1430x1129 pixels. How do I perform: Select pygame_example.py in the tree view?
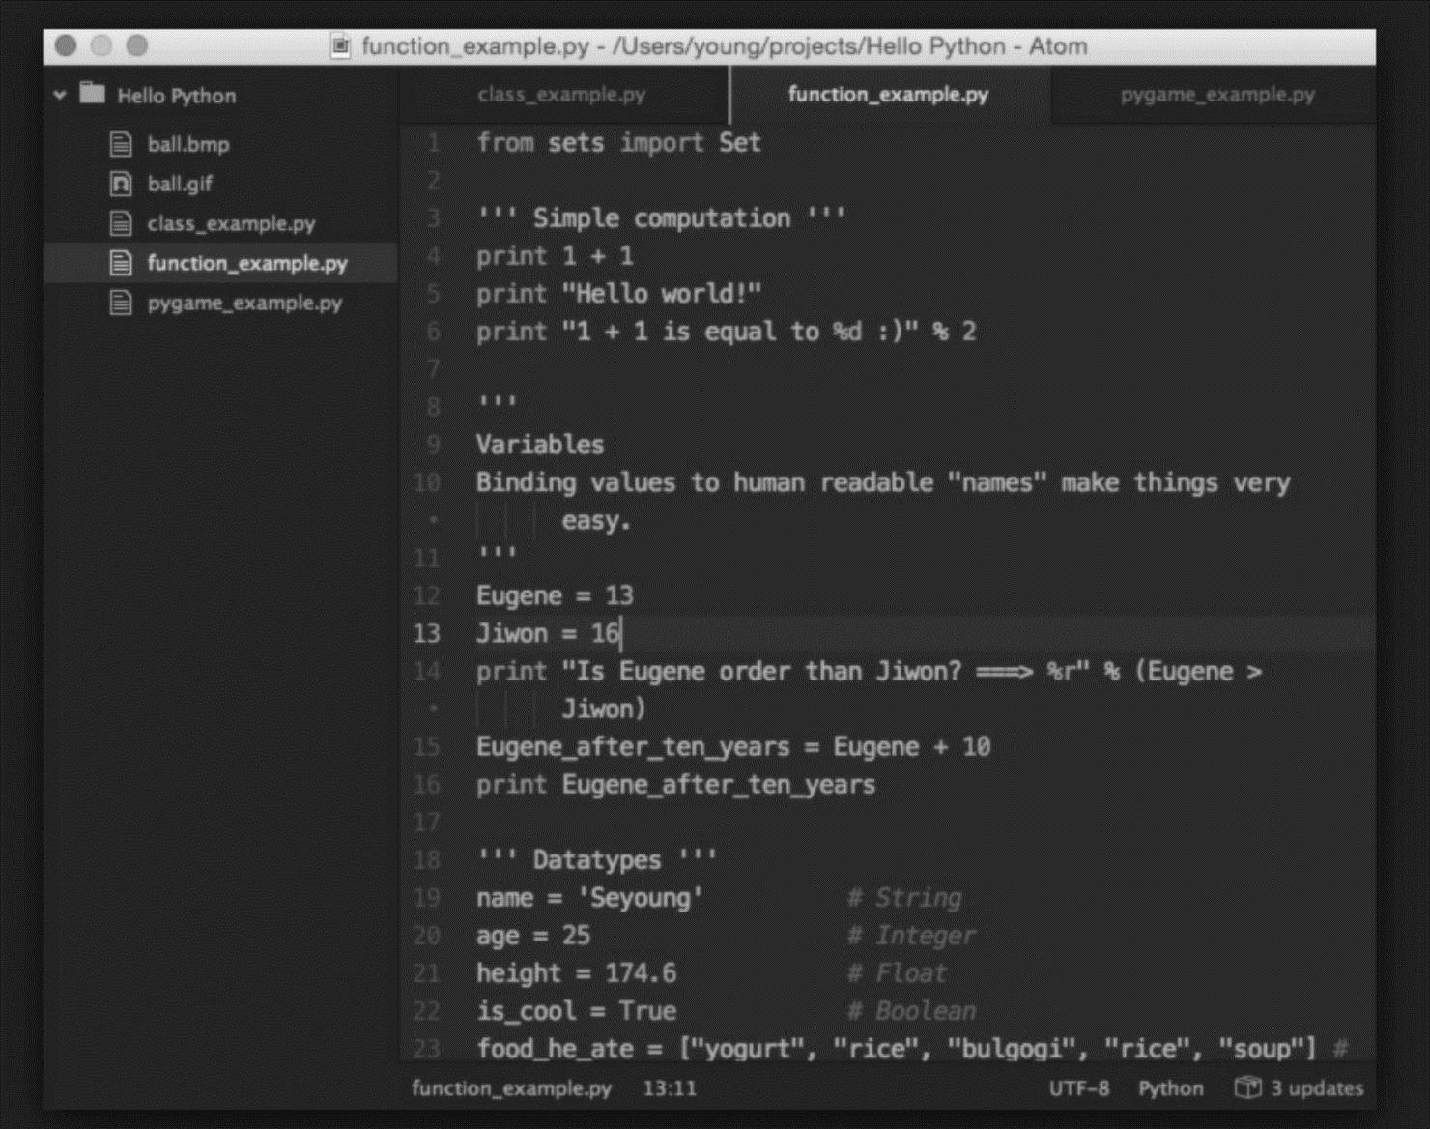(x=244, y=303)
